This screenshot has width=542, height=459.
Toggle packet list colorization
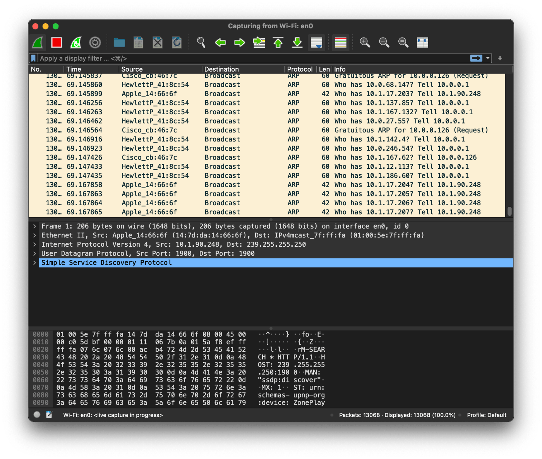(x=340, y=42)
